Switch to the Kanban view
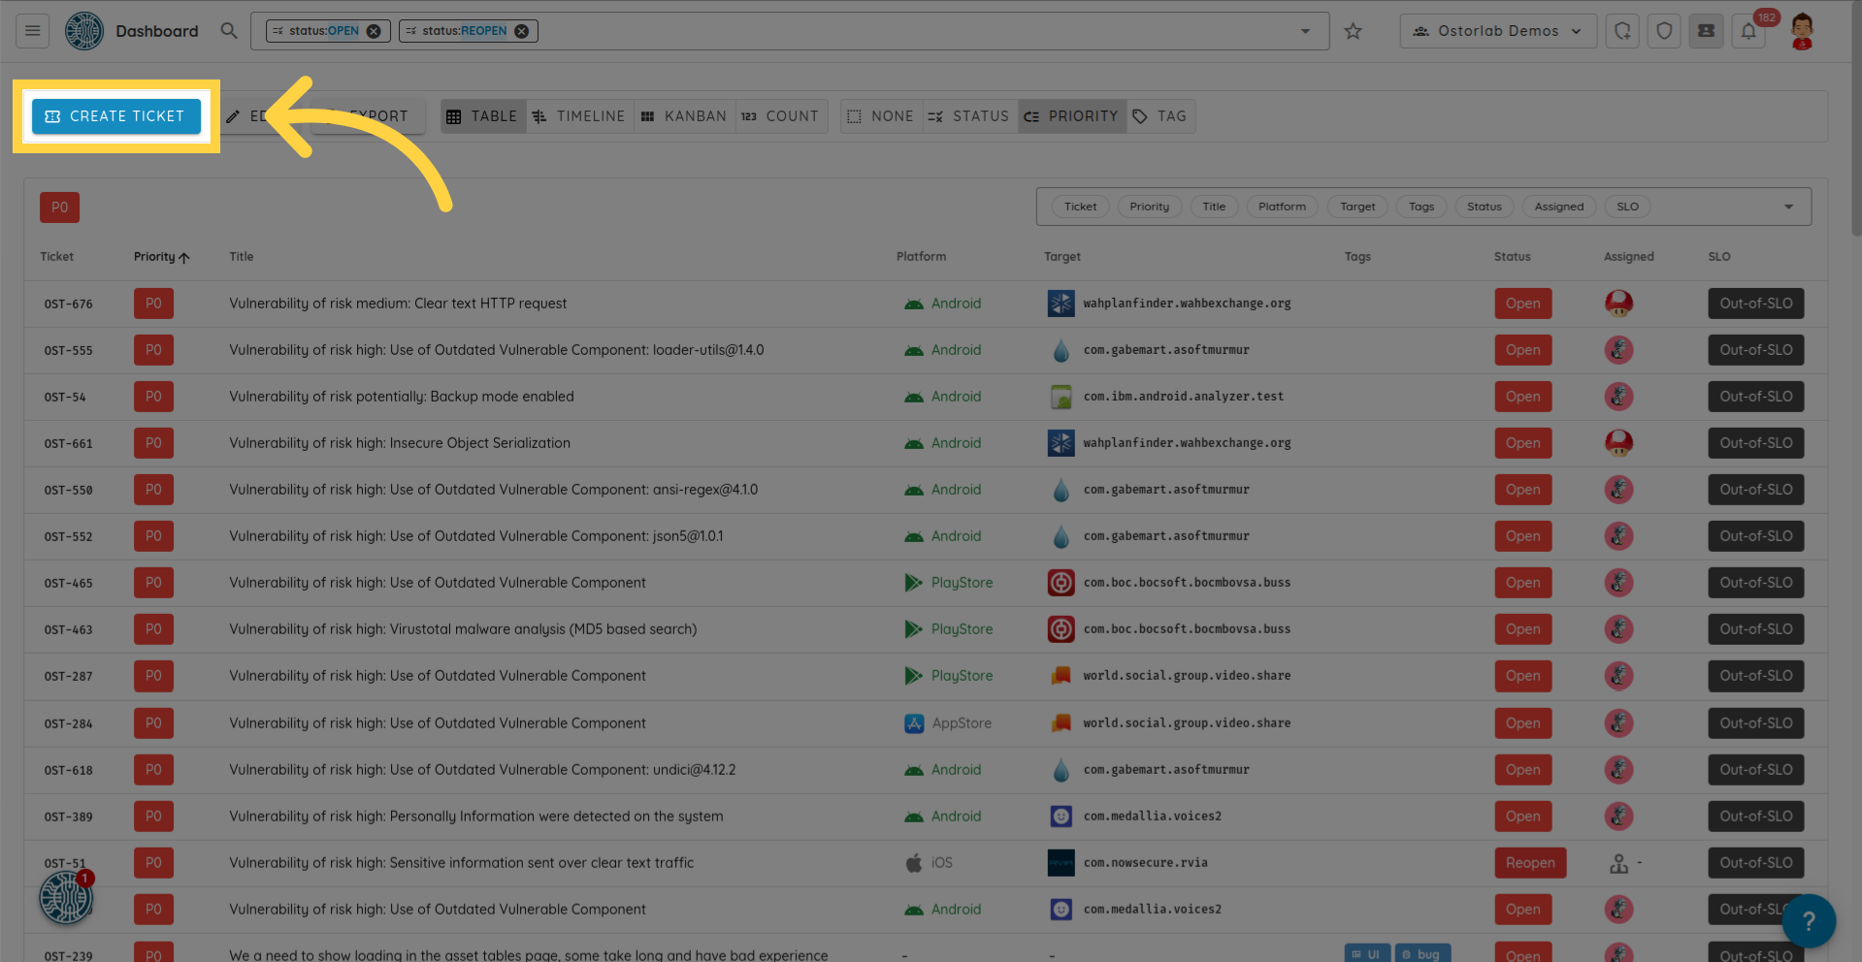The image size is (1862, 962). tap(684, 116)
